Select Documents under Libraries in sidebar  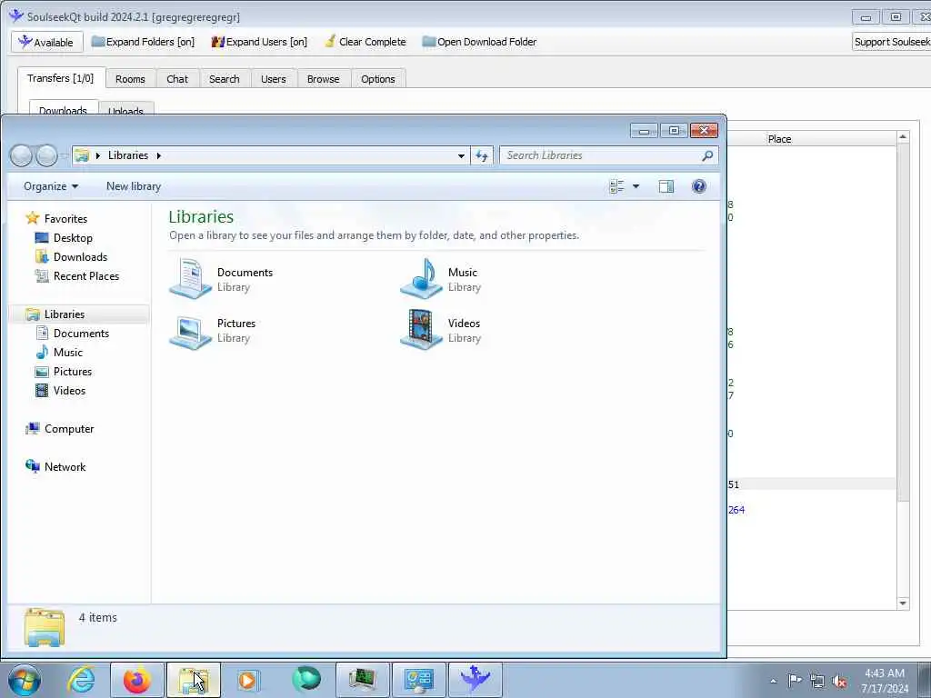[81, 334]
